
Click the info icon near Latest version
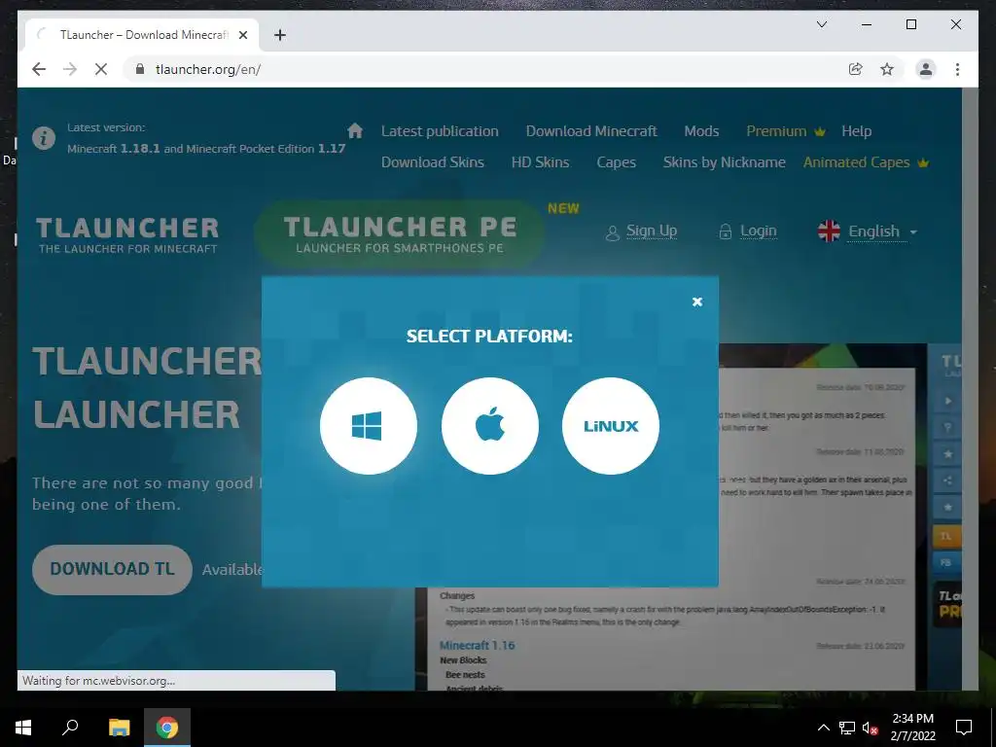pos(44,138)
